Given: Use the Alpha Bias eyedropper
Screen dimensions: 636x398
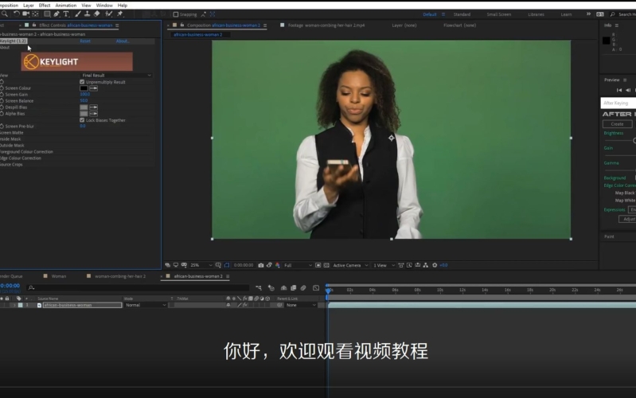Looking at the screenshot, I should pyautogui.click(x=94, y=114).
